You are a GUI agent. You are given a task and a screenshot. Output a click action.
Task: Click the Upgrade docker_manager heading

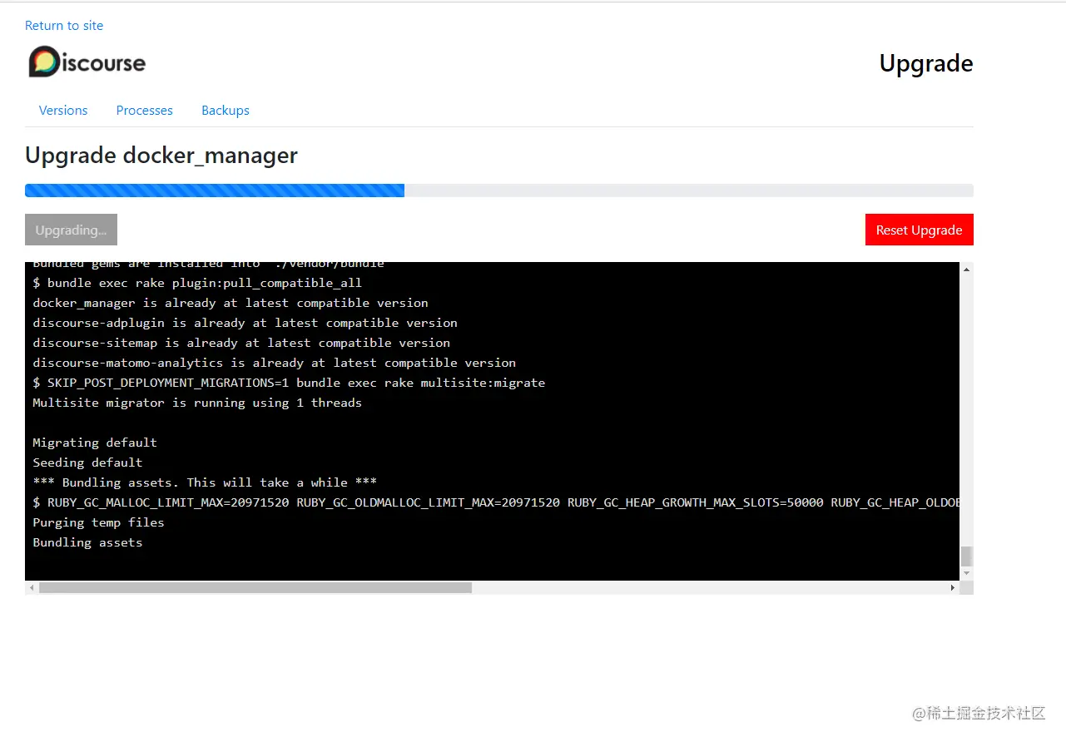pos(161,156)
